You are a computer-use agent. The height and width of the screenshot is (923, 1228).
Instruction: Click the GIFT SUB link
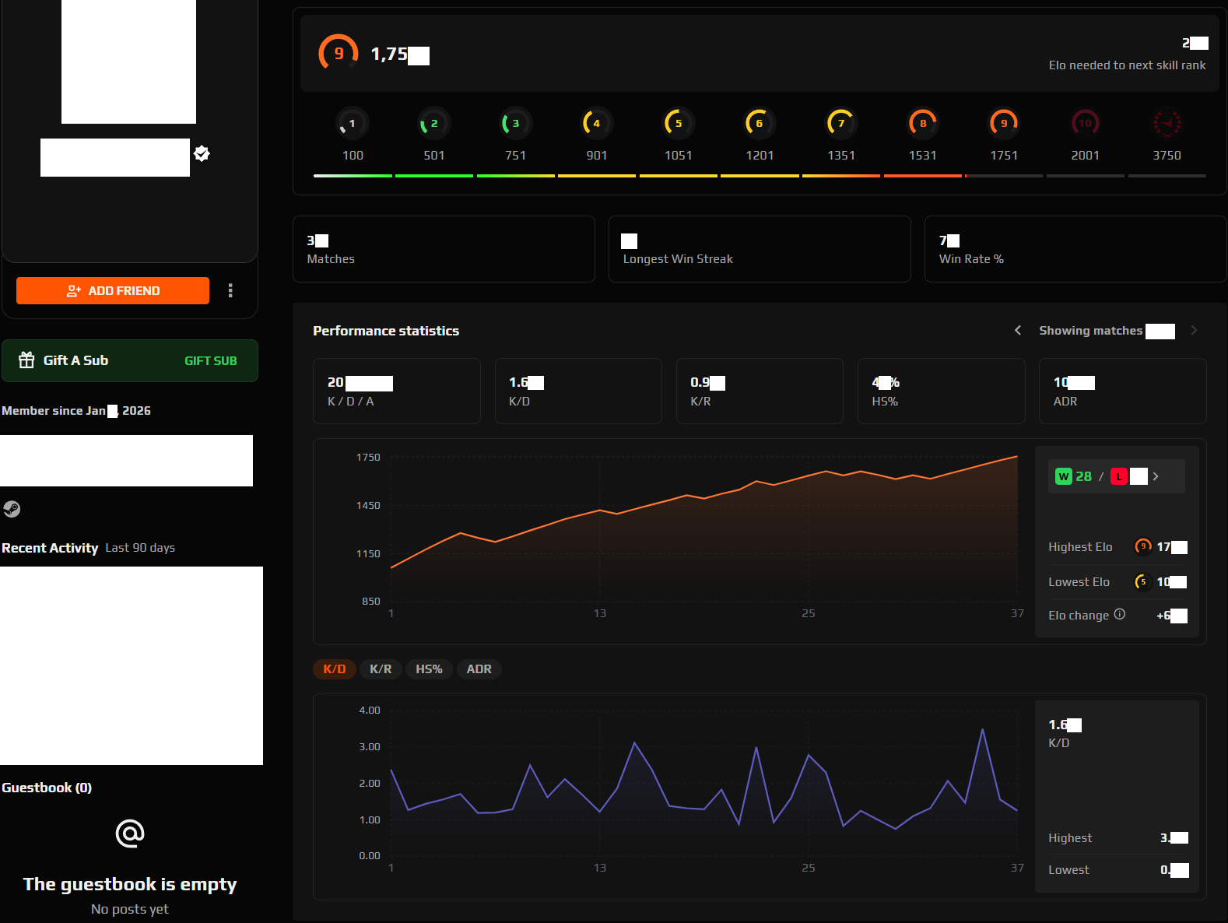pyautogui.click(x=210, y=360)
